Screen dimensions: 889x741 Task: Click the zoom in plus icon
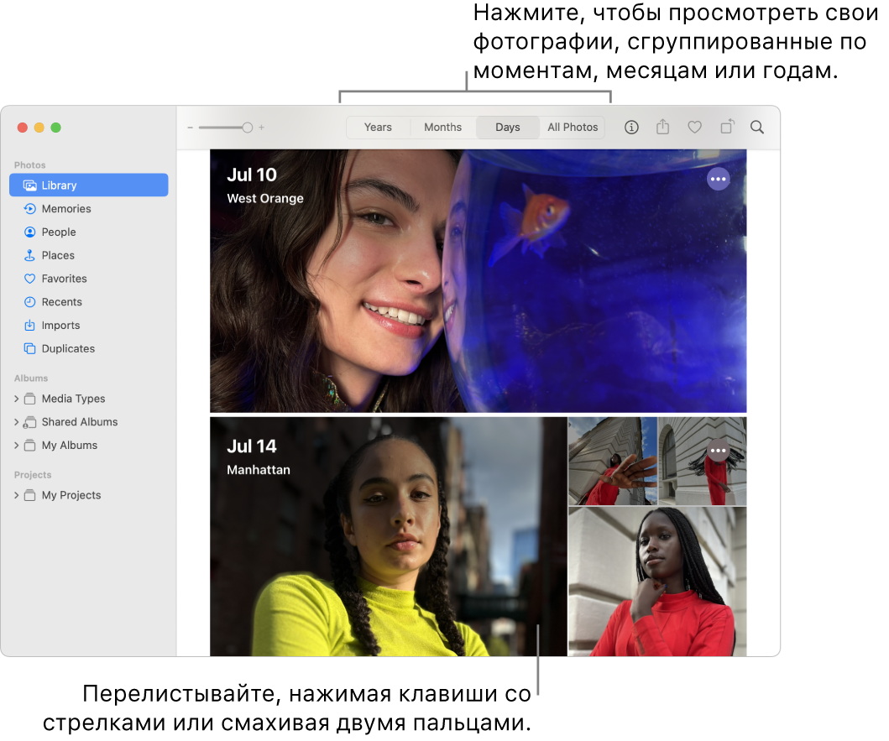pos(261,128)
